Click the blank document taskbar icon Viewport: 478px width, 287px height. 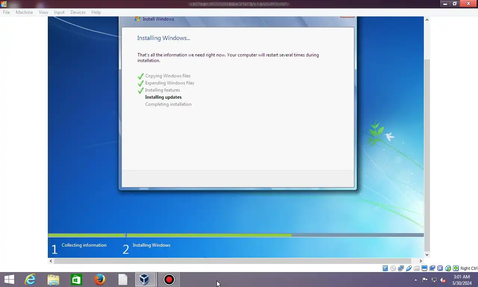pos(123,280)
